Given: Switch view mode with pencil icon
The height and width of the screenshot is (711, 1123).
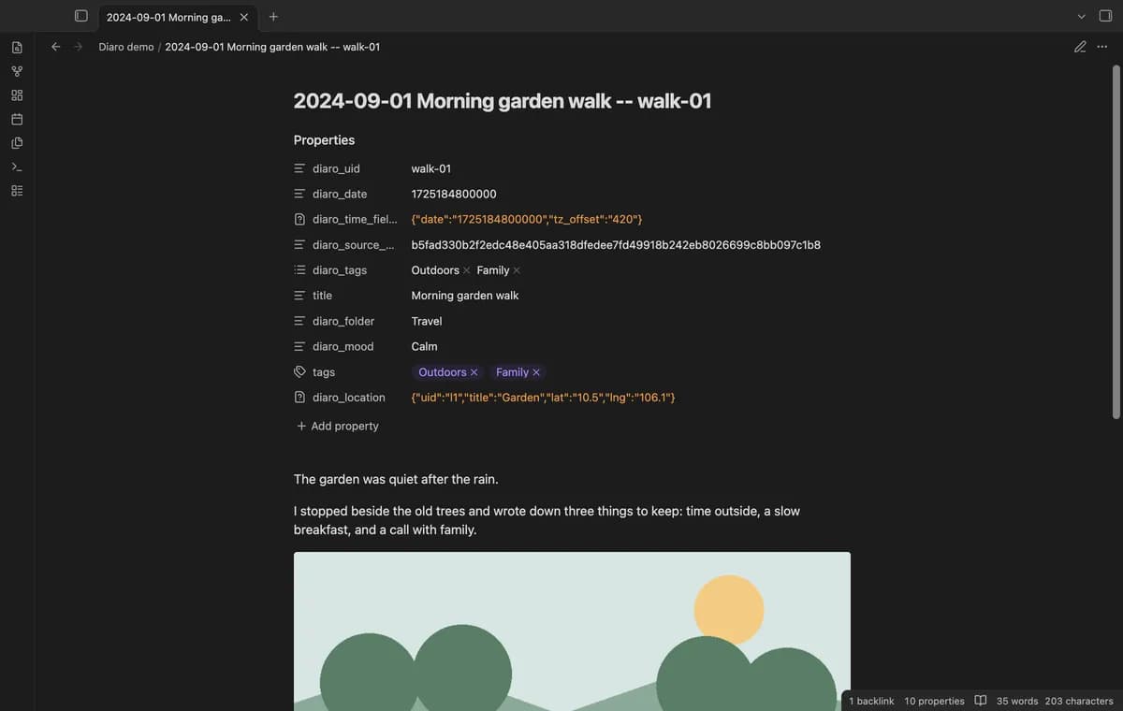Looking at the screenshot, I should click(1080, 47).
